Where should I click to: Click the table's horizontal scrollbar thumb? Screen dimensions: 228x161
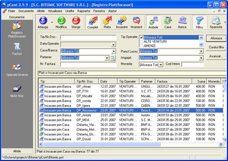coord(102,144)
